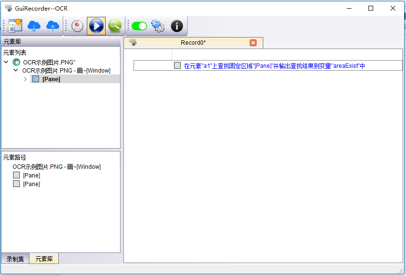Close the Record0* tab
Image resolution: width=406 pixels, height=276 pixels.
(x=253, y=43)
